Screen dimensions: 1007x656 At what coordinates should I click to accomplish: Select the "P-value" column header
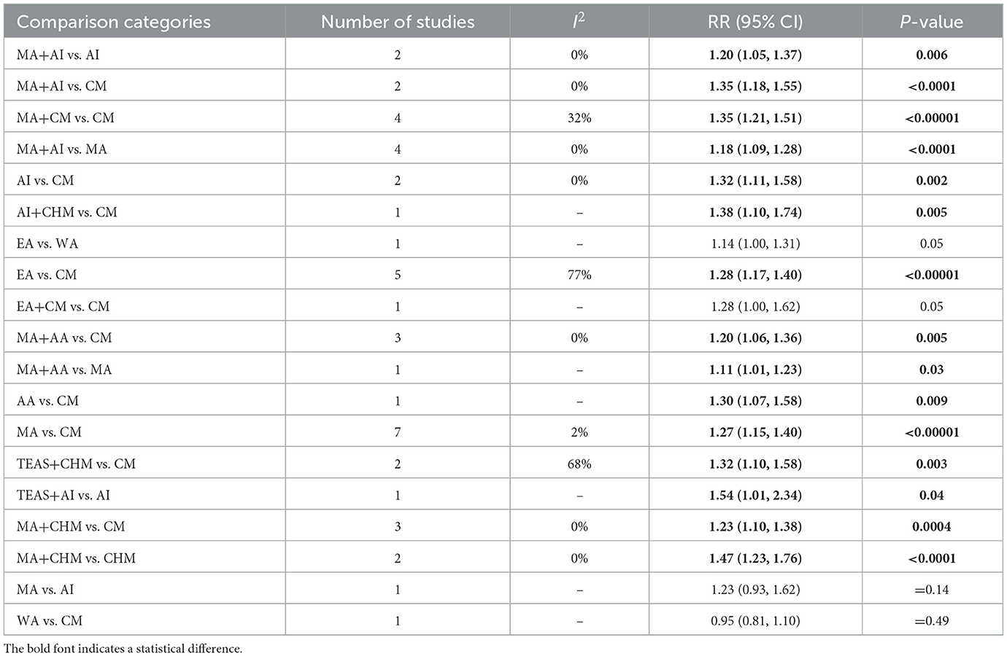tap(931, 22)
